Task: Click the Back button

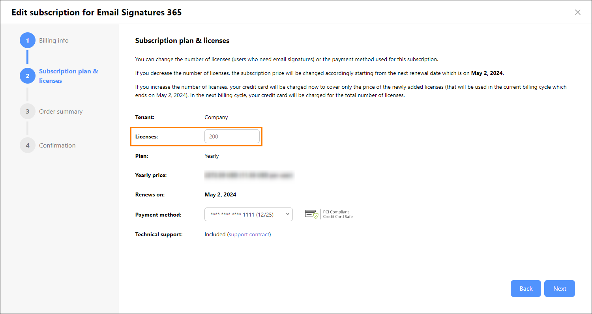Action: [x=526, y=289]
